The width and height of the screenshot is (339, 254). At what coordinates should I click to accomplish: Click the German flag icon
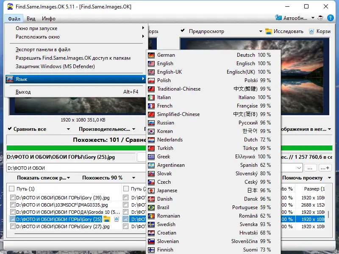point(151,55)
